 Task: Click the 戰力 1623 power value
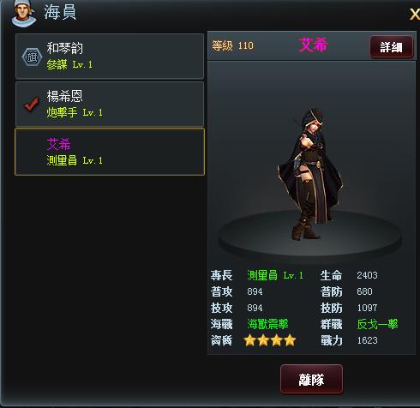(x=368, y=340)
